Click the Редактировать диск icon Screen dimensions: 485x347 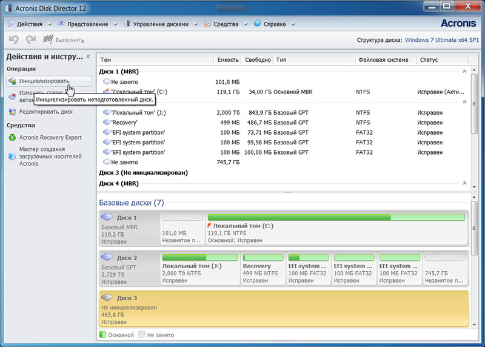[12, 112]
